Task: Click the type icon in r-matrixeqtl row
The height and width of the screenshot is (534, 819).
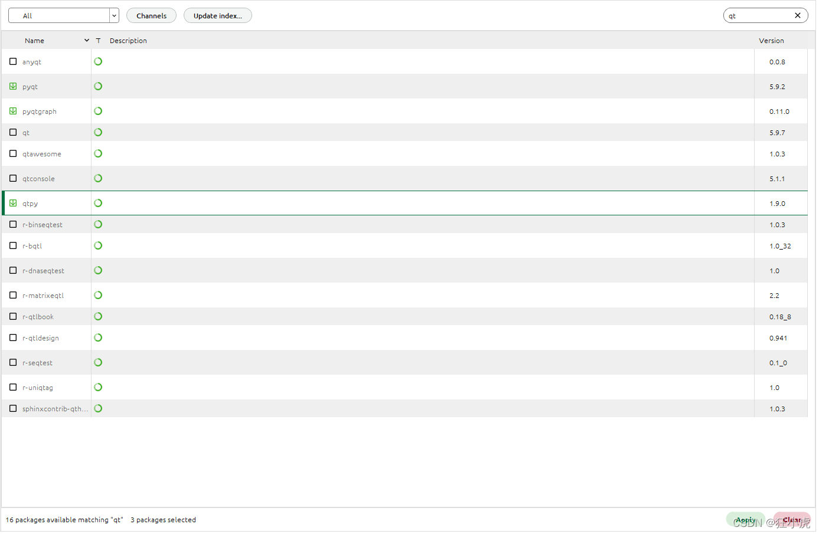Action: click(x=98, y=295)
